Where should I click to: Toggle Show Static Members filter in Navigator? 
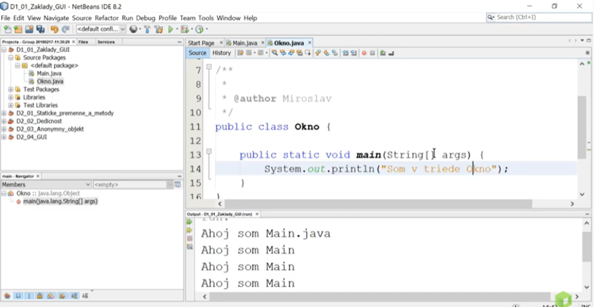coord(30,295)
